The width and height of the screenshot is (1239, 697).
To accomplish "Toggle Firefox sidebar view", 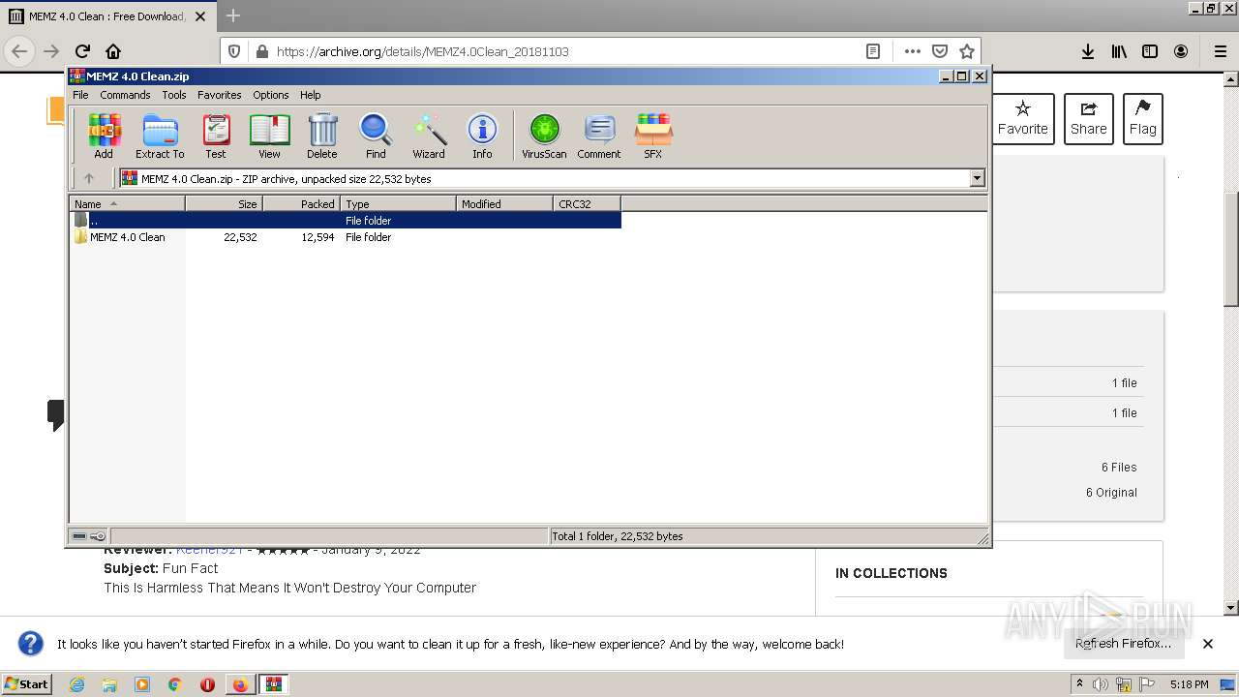I will (1150, 51).
